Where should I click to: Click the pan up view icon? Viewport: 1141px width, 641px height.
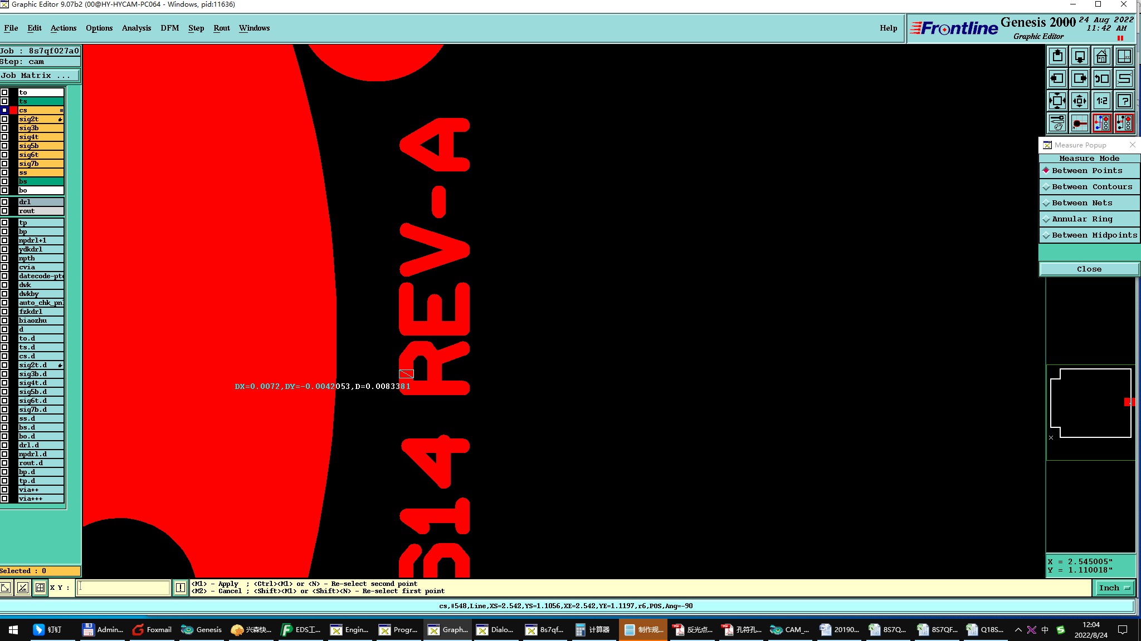click(1057, 56)
